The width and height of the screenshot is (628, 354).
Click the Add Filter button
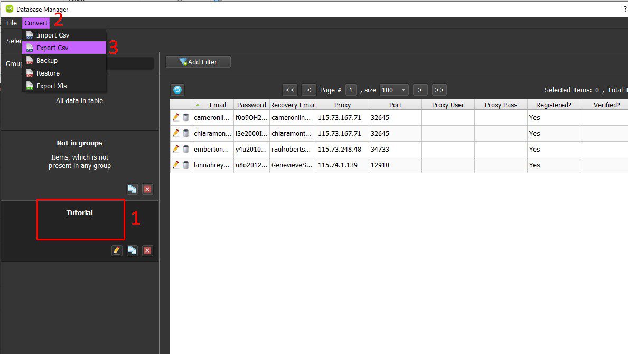(x=198, y=62)
